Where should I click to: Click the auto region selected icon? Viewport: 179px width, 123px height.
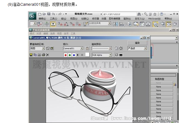tap(52, 48)
